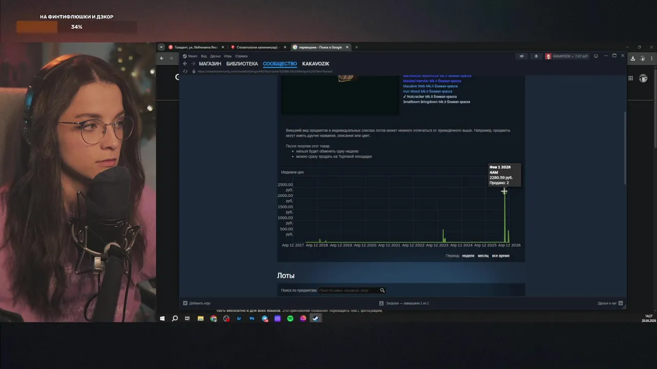Click the KAKAVOZIK account avatar
The height and width of the screenshot is (369, 657).
tap(548, 56)
